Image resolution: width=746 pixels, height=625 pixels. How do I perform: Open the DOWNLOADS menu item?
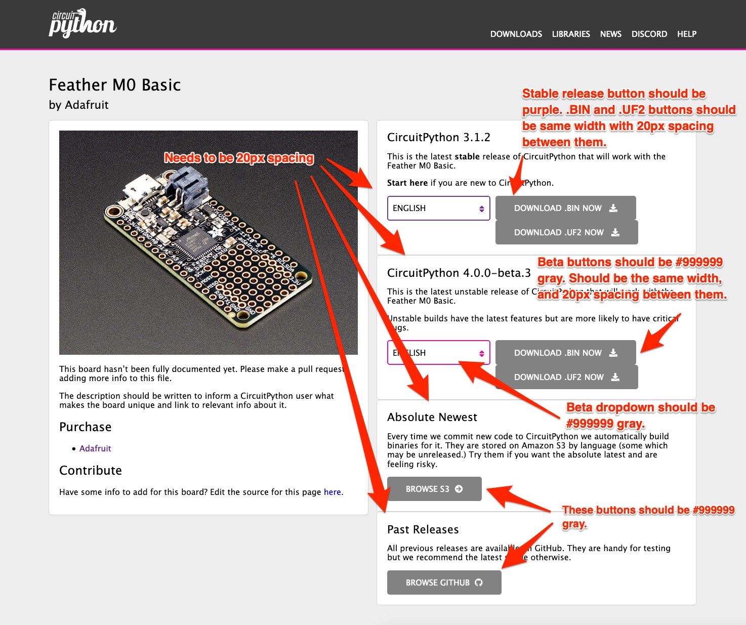[516, 34]
